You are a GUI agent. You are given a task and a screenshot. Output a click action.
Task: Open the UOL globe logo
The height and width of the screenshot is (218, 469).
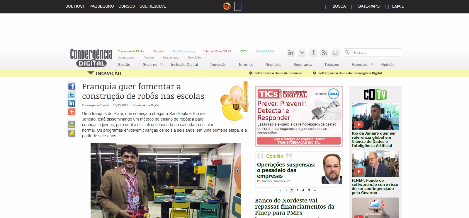click(x=227, y=6)
